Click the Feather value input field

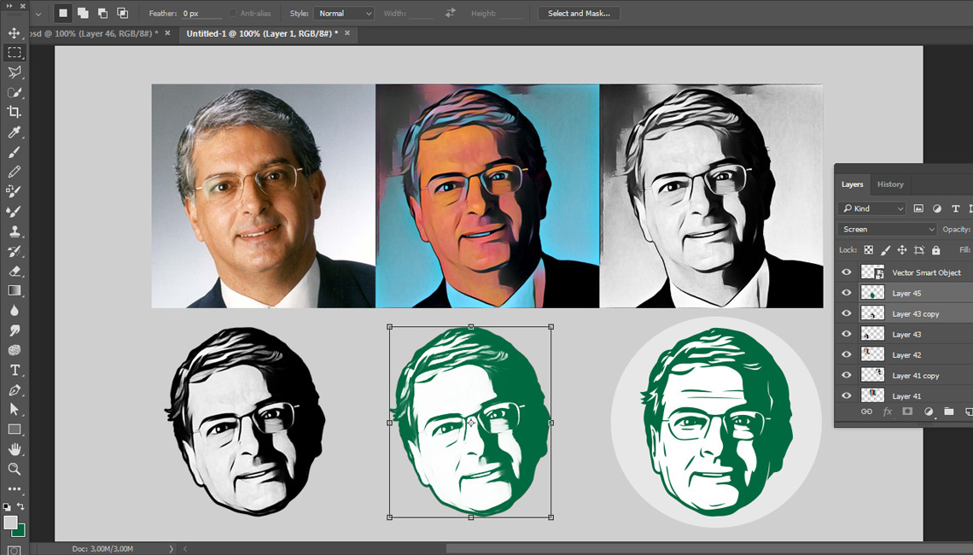201,14
